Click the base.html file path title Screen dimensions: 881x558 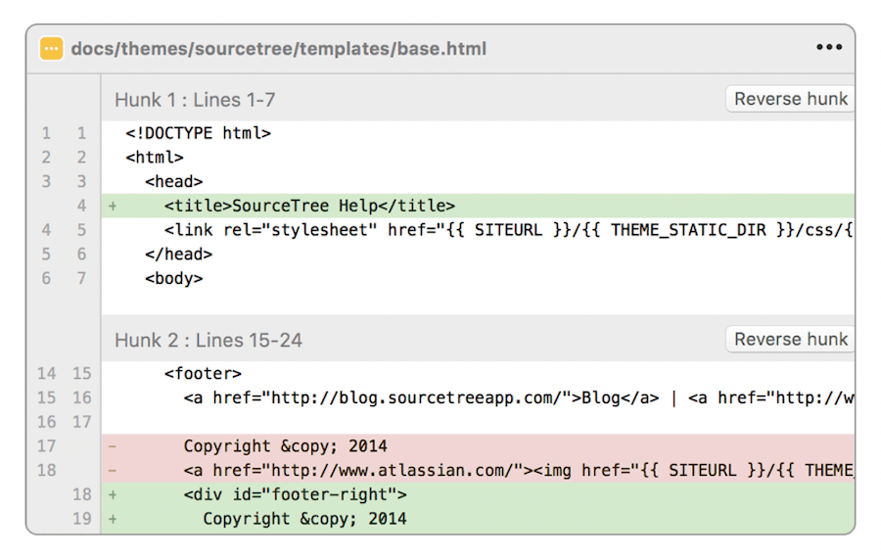coord(279,49)
